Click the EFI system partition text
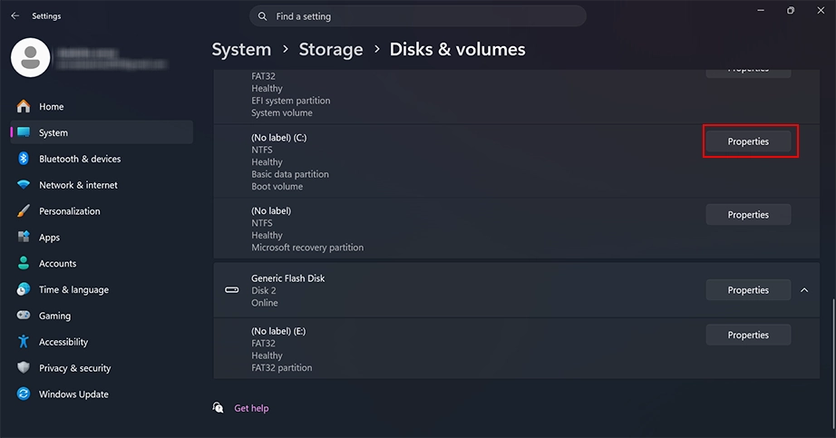 [290, 101]
